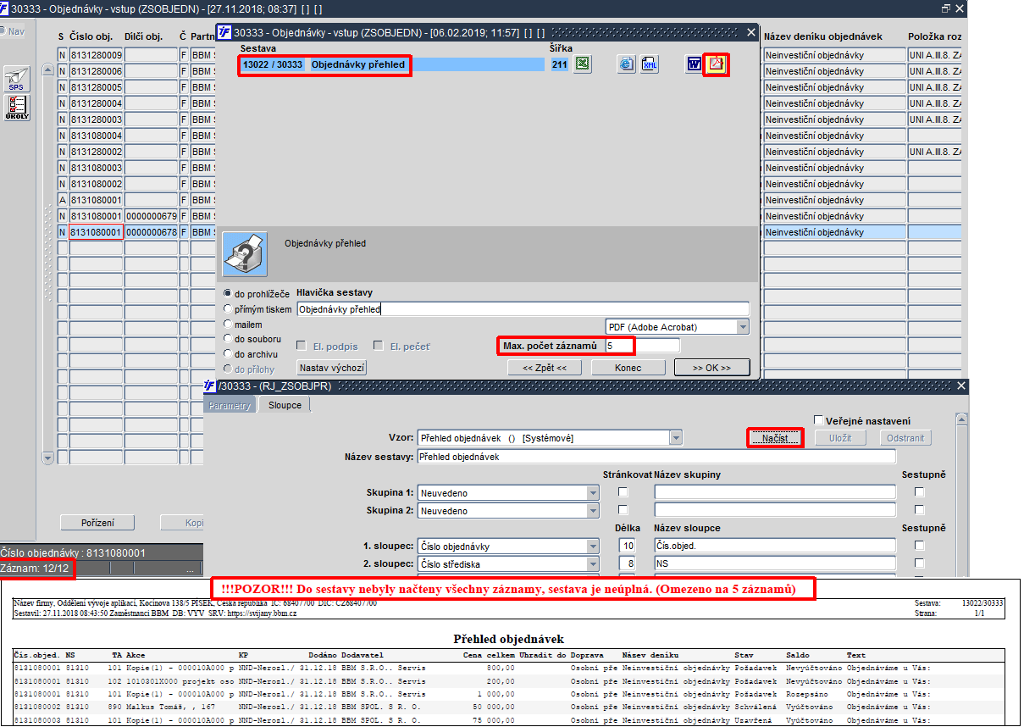Click Název sloupce field containing 'NS'

[x=775, y=563]
